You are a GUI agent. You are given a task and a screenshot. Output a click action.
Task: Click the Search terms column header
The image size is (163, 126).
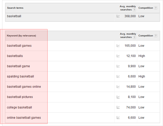[15, 8]
